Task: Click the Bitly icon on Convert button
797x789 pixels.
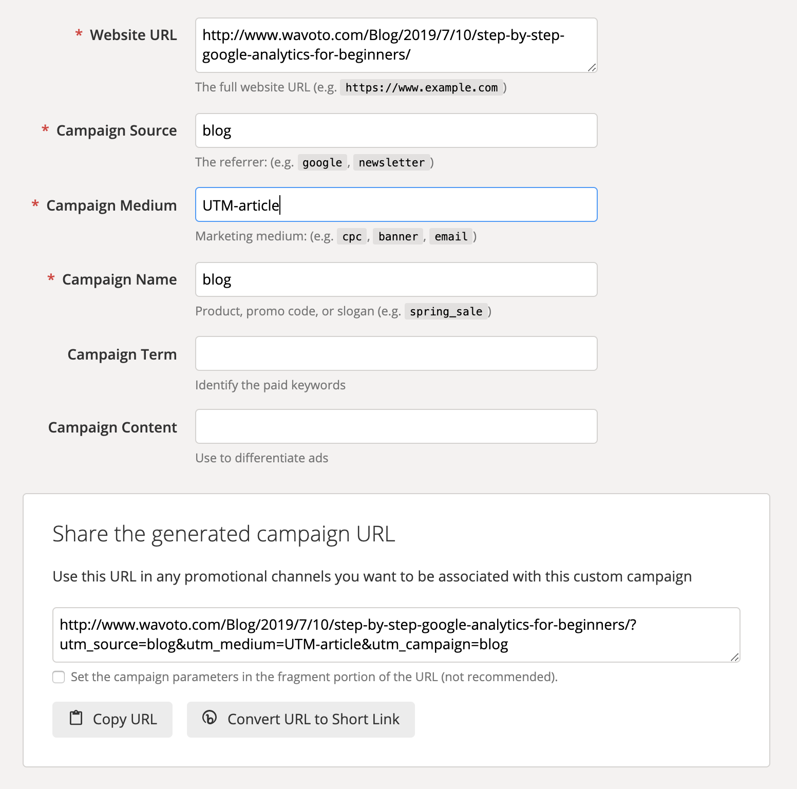Action: (x=210, y=718)
